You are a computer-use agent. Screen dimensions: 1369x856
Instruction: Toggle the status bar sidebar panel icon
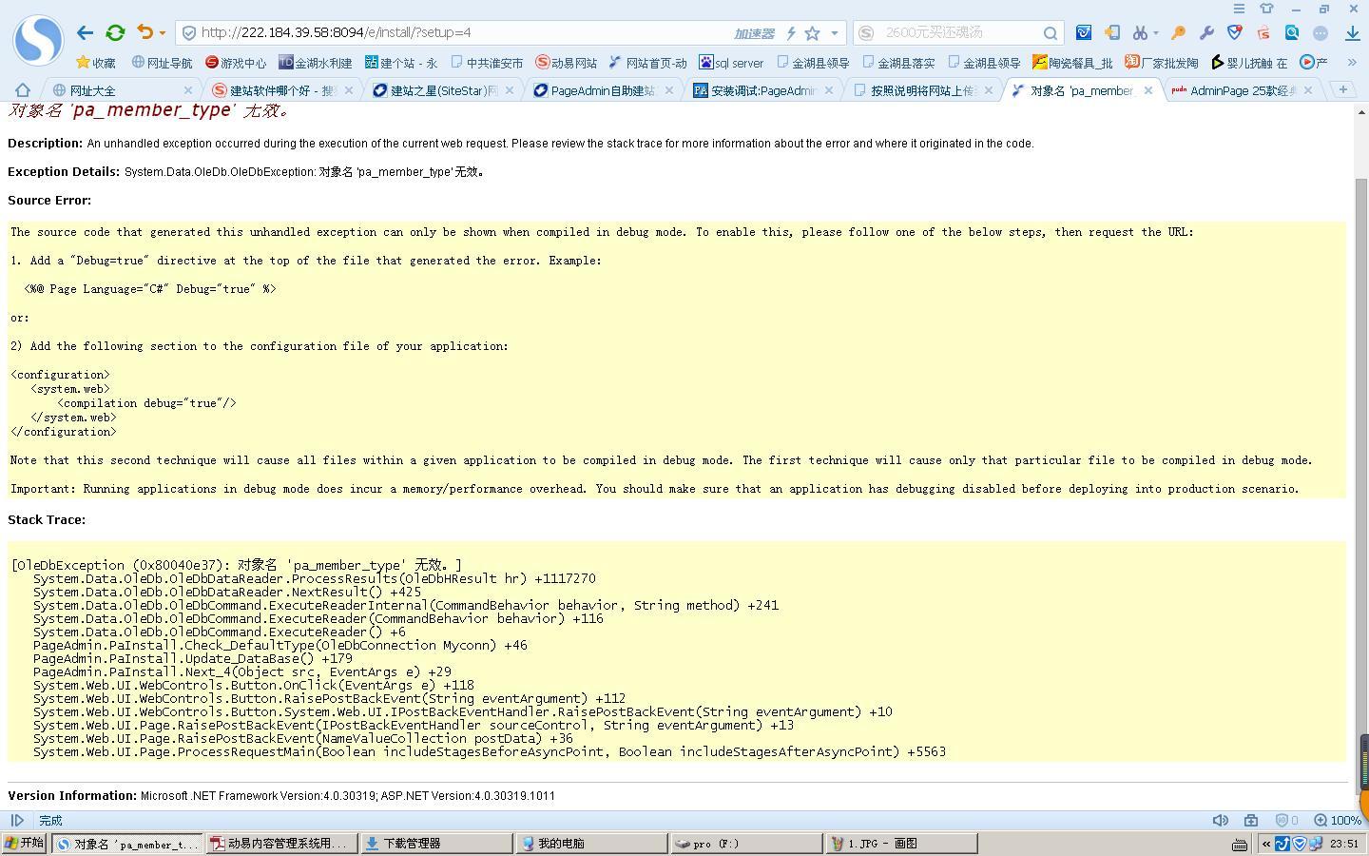tap(17, 820)
